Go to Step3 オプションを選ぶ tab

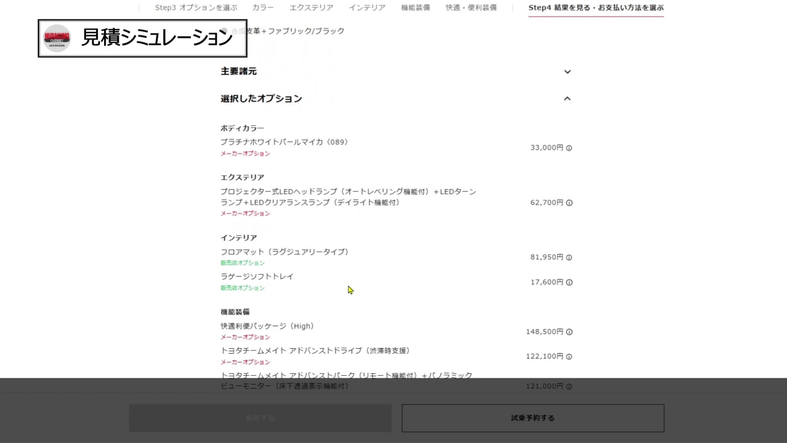click(x=196, y=8)
